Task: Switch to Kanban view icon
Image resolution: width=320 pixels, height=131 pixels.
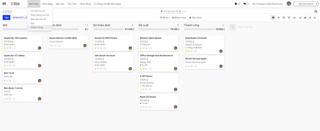Action: pyautogui.click(x=273, y=18)
